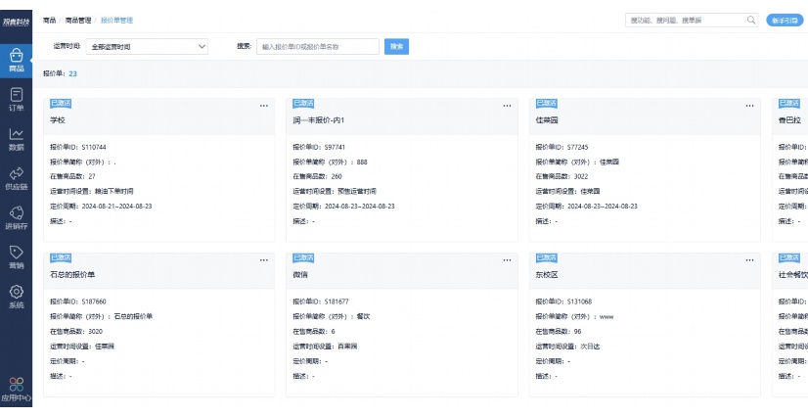
Task: Open more options for 佳菜园 card
Action: 749,106
